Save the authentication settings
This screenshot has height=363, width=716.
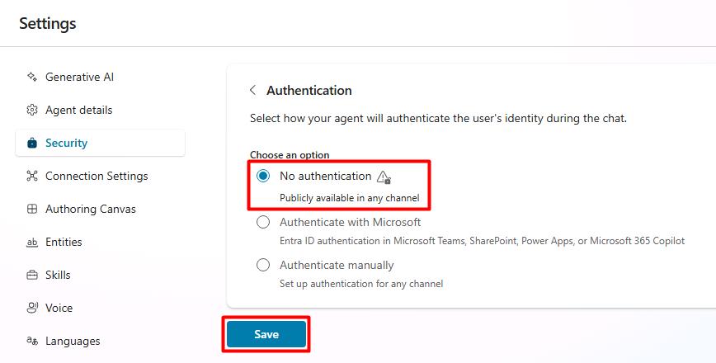pyautogui.click(x=266, y=334)
